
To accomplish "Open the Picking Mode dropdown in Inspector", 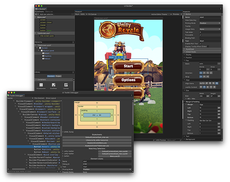I will coord(210,23).
